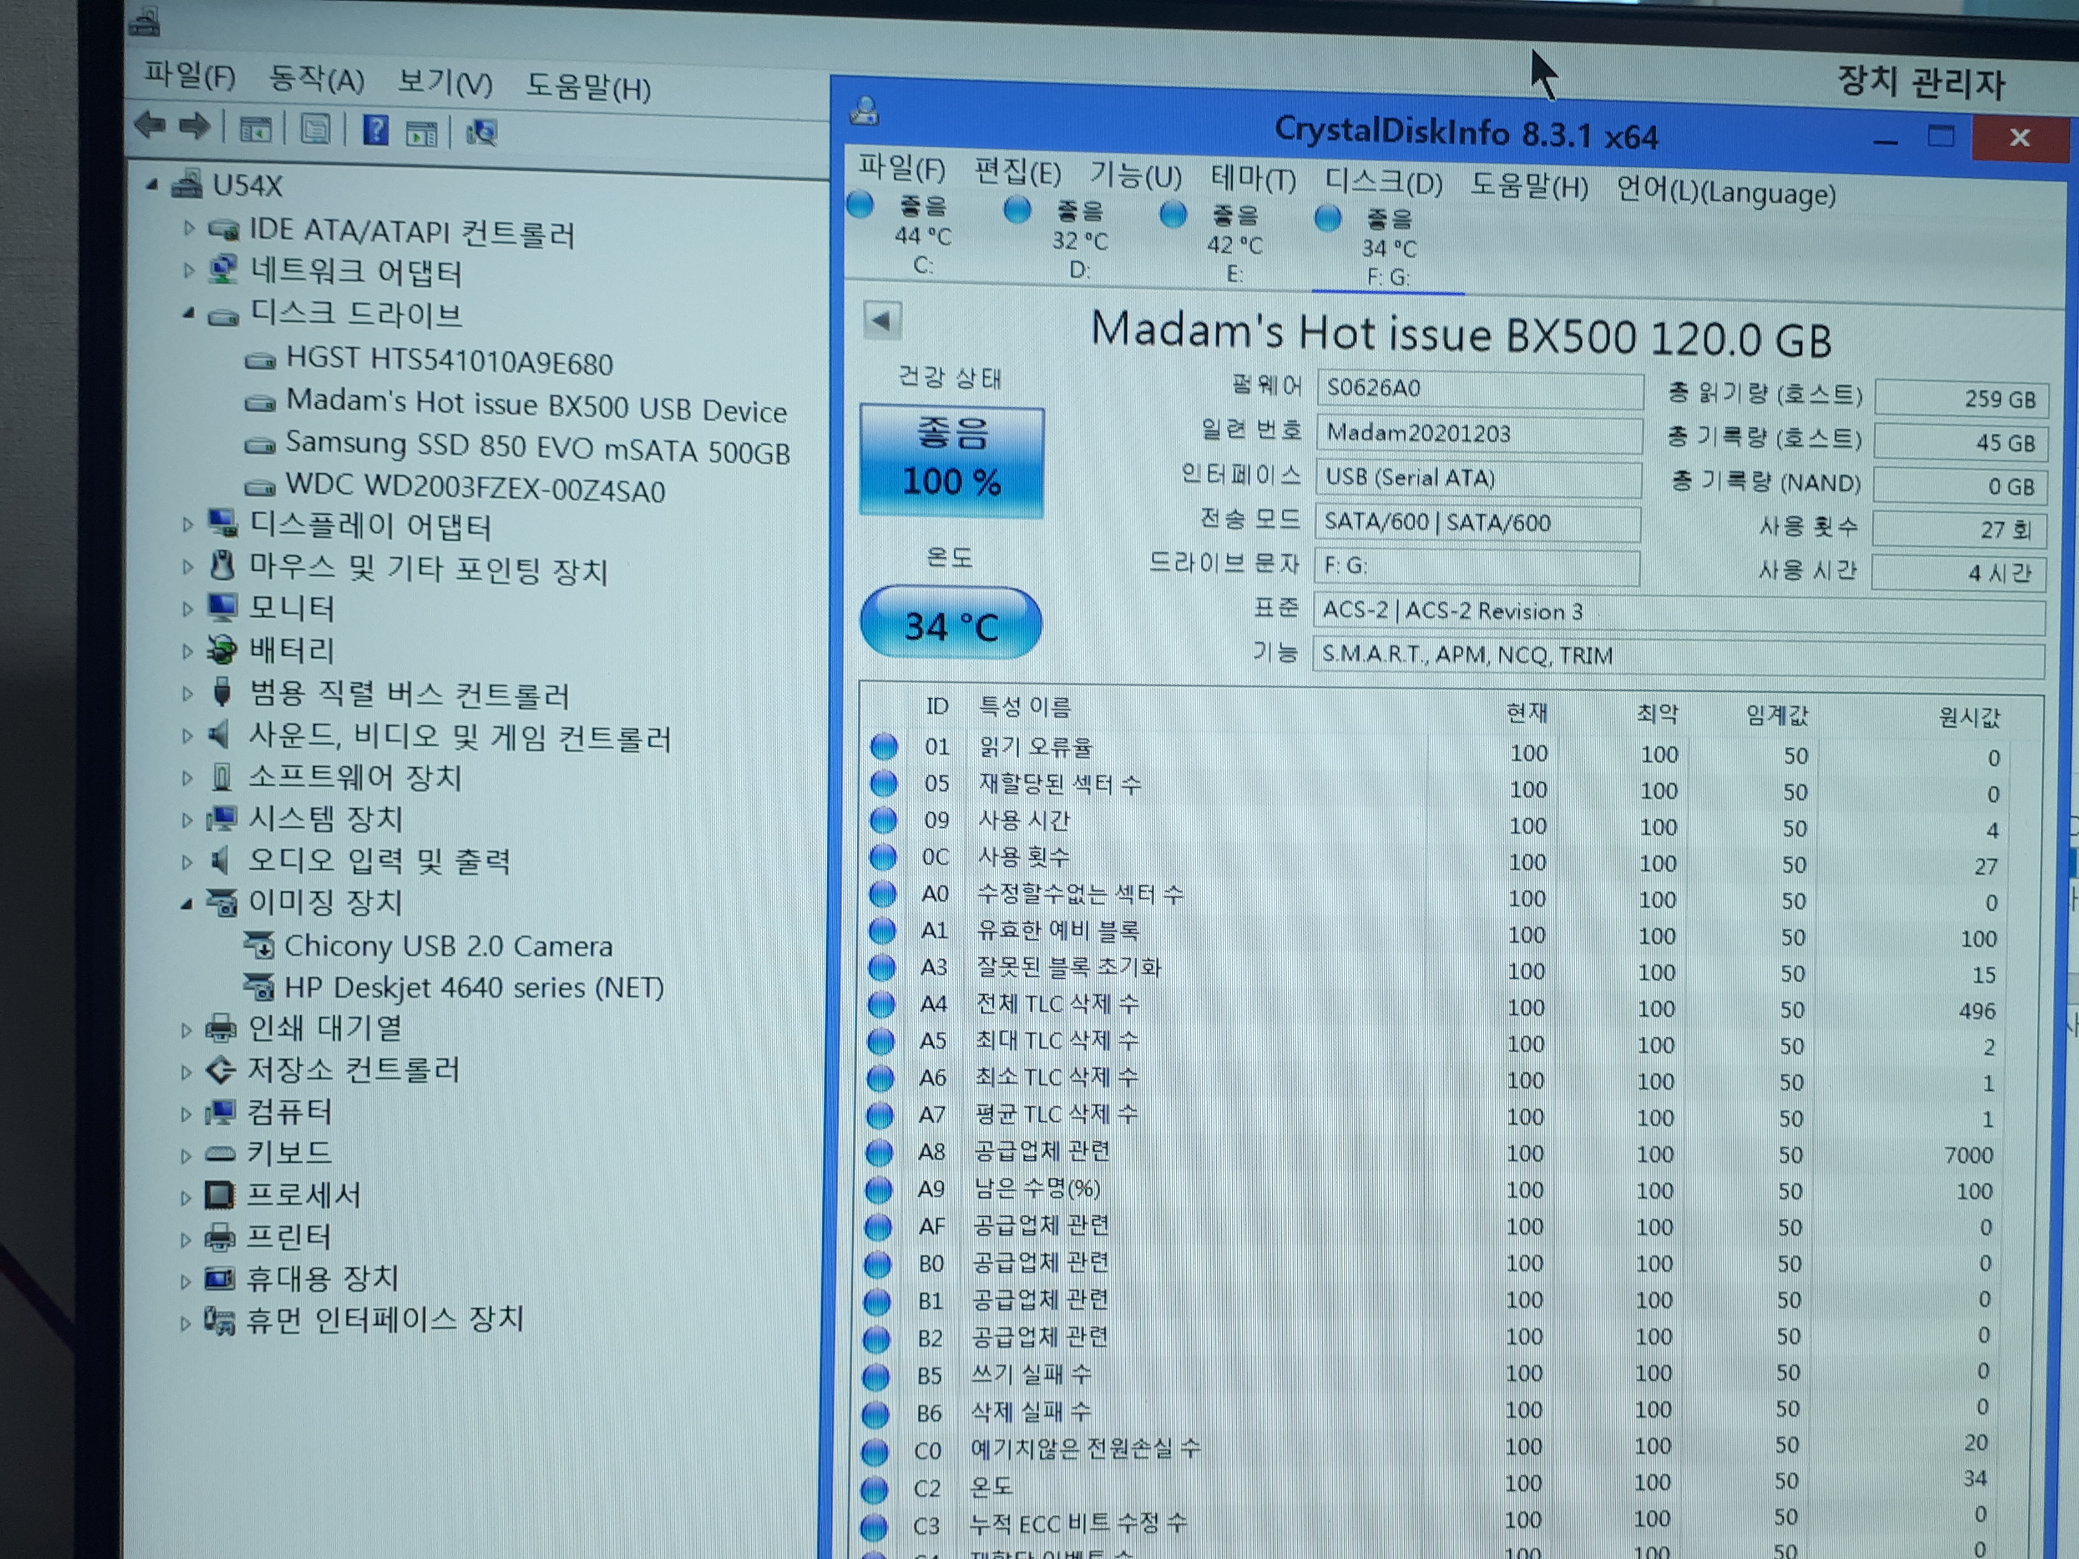Open the 보기(V) menu in Device Manager
The width and height of the screenshot is (2079, 1559).
click(445, 83)
